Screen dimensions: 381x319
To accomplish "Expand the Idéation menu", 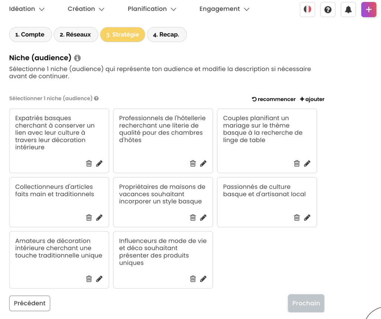I will pyautogui.click(x=27, y=9).
